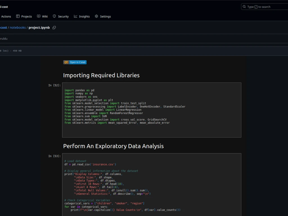Viewport: 288px width, 216px height.
Task: Click the categorical_vars list code line
Action: [x=104, y=203]
